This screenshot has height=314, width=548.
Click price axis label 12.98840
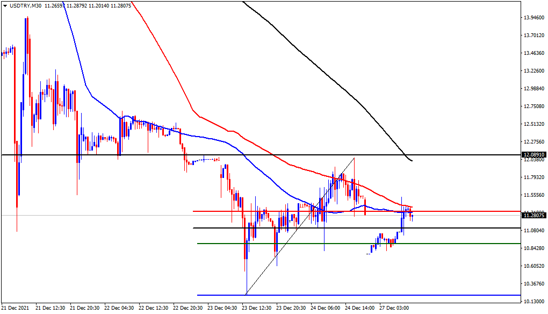(534, 89)
